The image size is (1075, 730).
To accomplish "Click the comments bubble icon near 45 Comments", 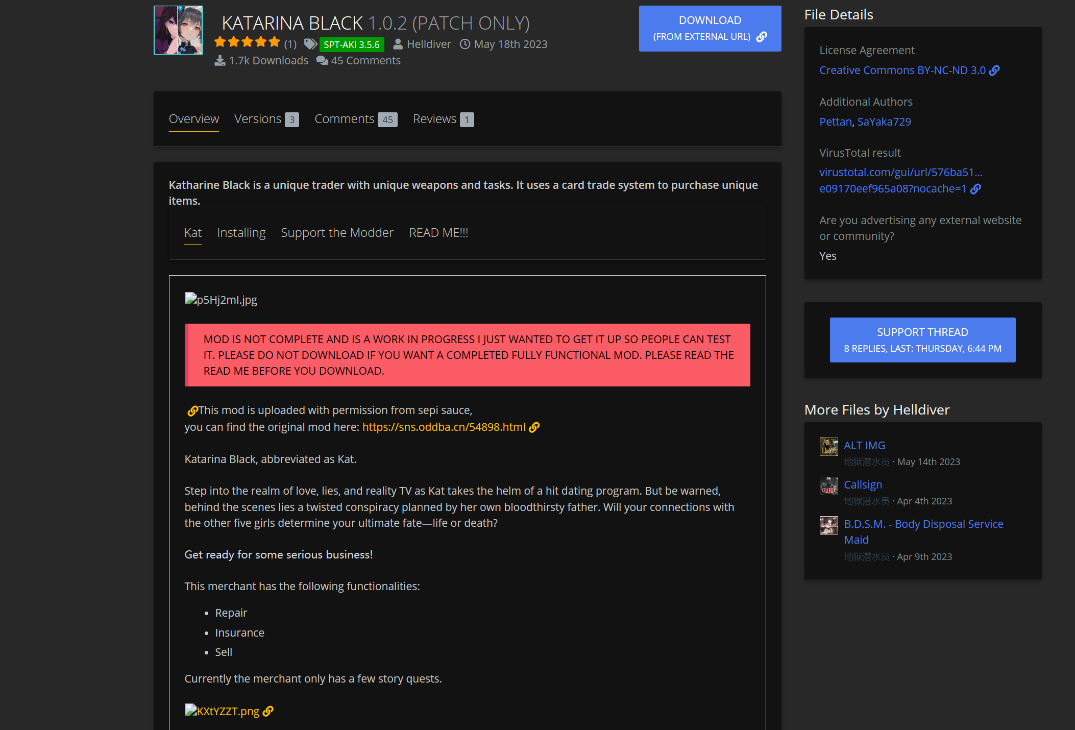I will pyautogui.click(x=322, y=61).
